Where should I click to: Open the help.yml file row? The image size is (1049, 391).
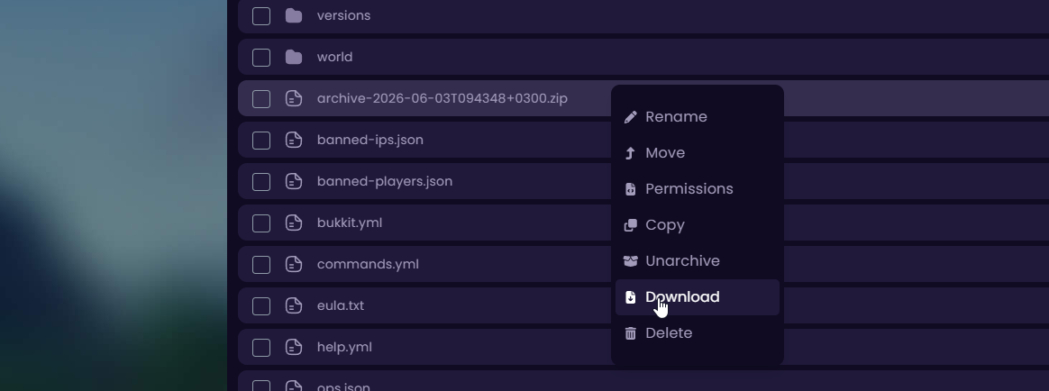click(x=643, y=347)
